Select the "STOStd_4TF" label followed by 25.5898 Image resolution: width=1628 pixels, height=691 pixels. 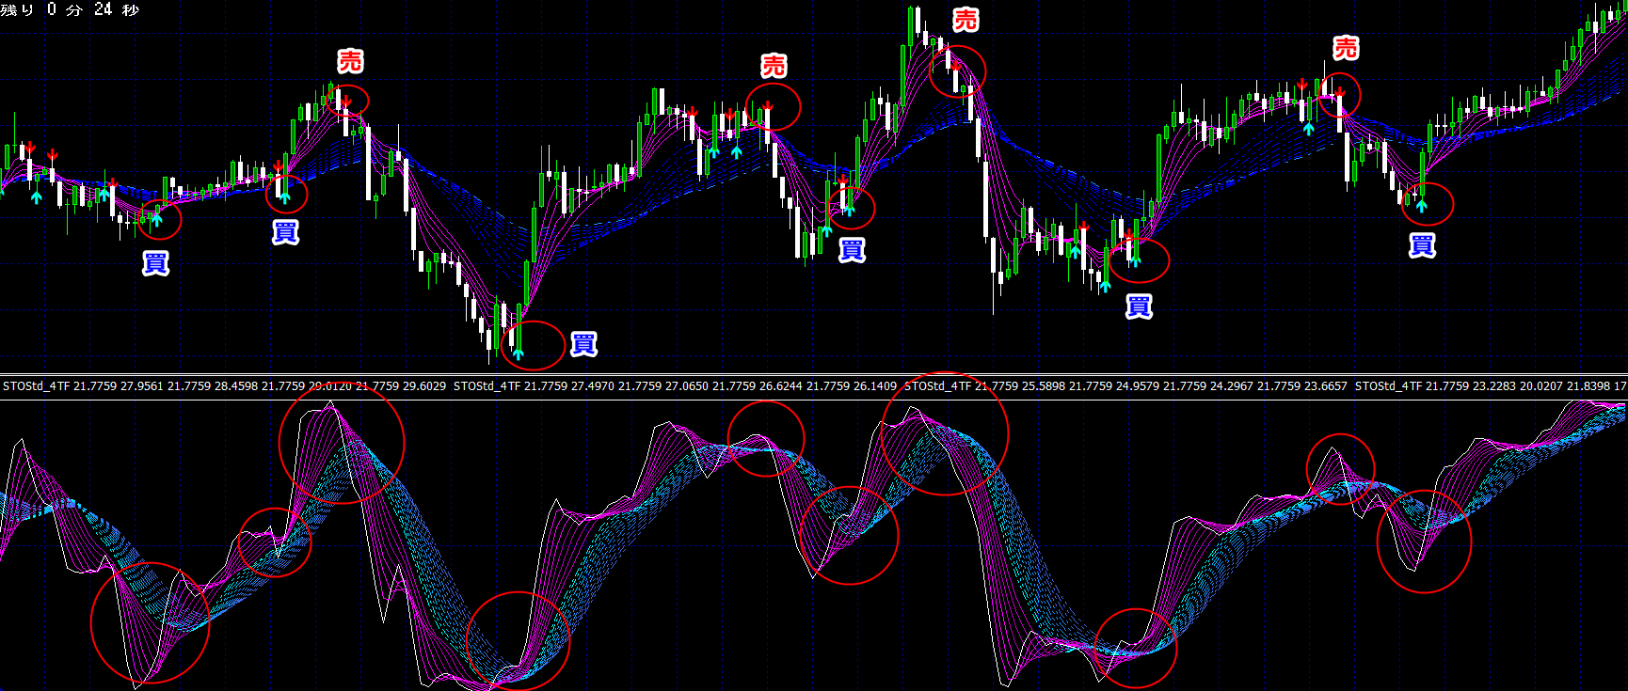tap(938, 386)
